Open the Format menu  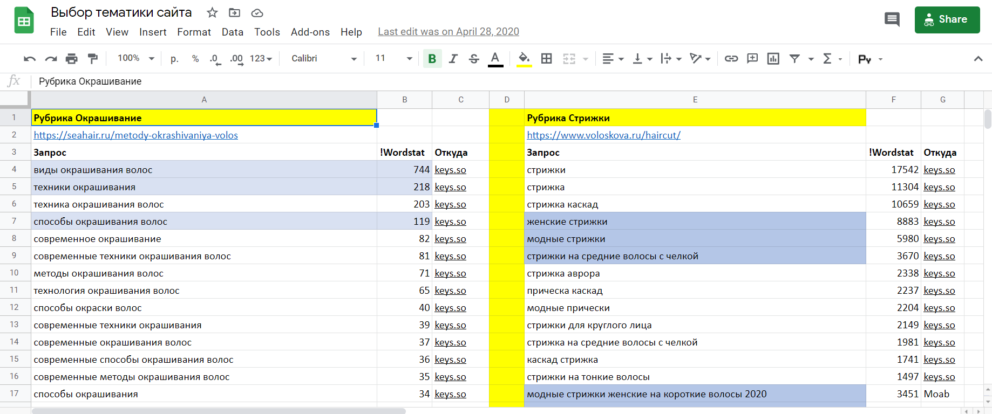[x=194, y=32]
